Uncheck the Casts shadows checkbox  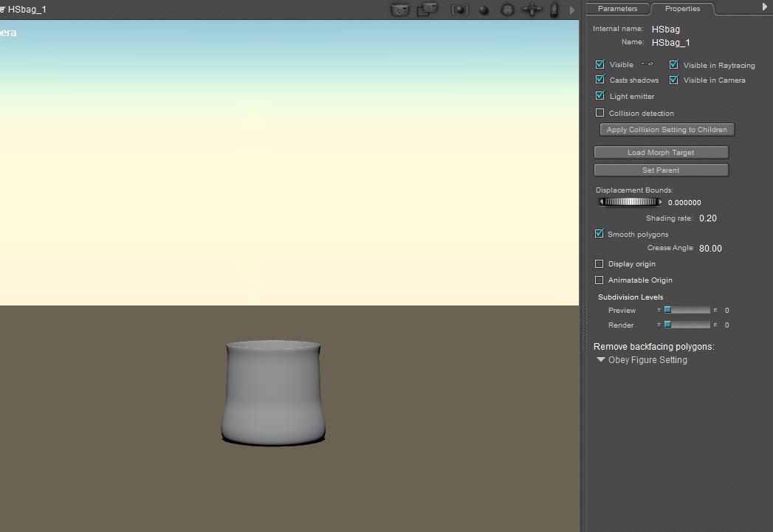pos(600,80)
